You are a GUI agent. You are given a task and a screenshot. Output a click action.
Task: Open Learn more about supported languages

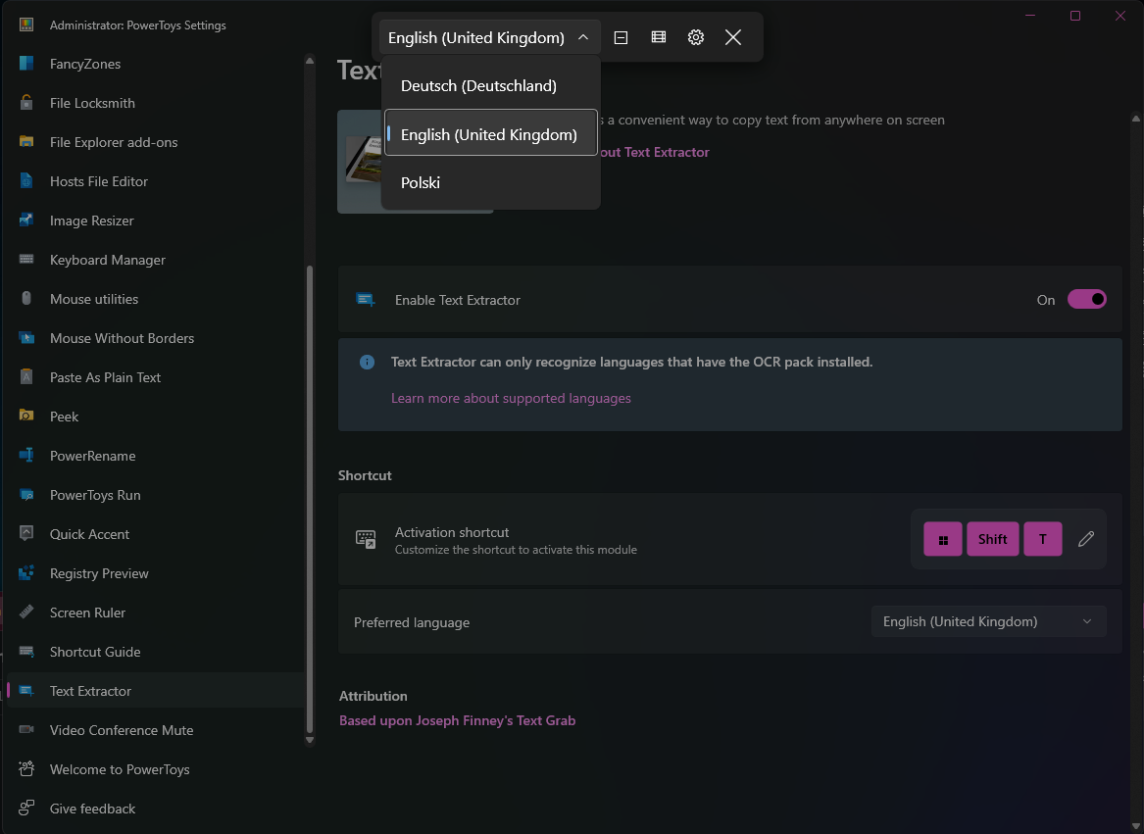(511, 398)
